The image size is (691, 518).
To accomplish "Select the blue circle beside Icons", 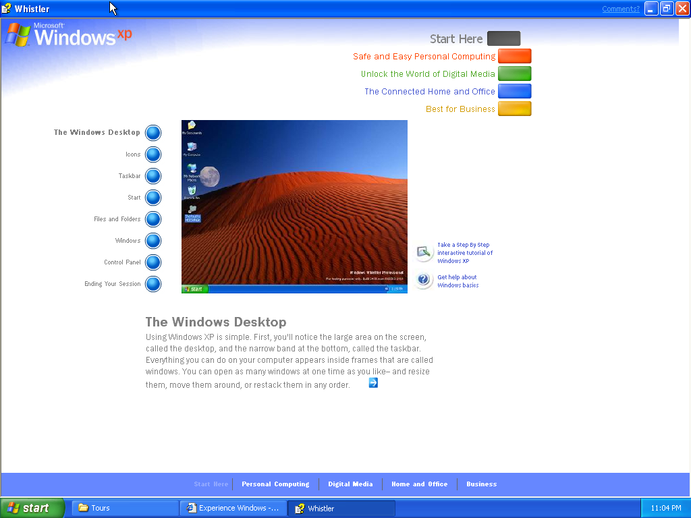I will (153, 154).
